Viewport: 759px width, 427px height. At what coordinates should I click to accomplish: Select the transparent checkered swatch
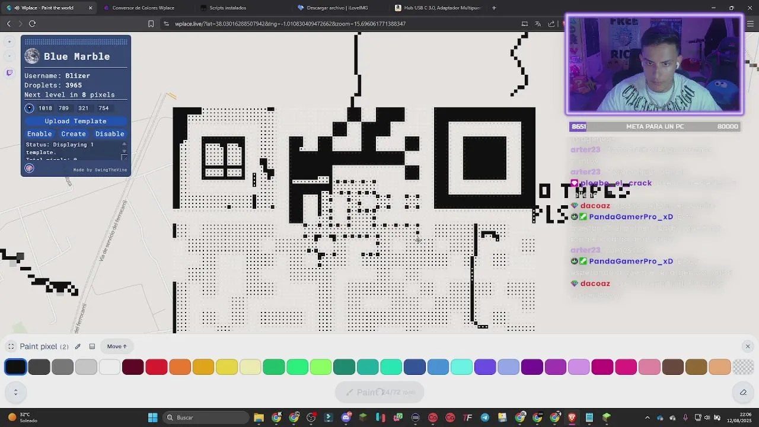pyautogui.click(x=743, y=367)
